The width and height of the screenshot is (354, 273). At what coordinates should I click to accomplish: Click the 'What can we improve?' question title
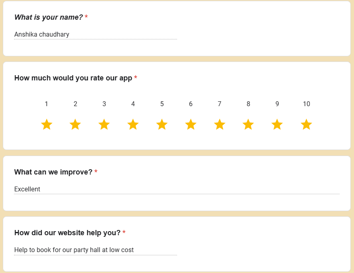(x=53, y=172)
